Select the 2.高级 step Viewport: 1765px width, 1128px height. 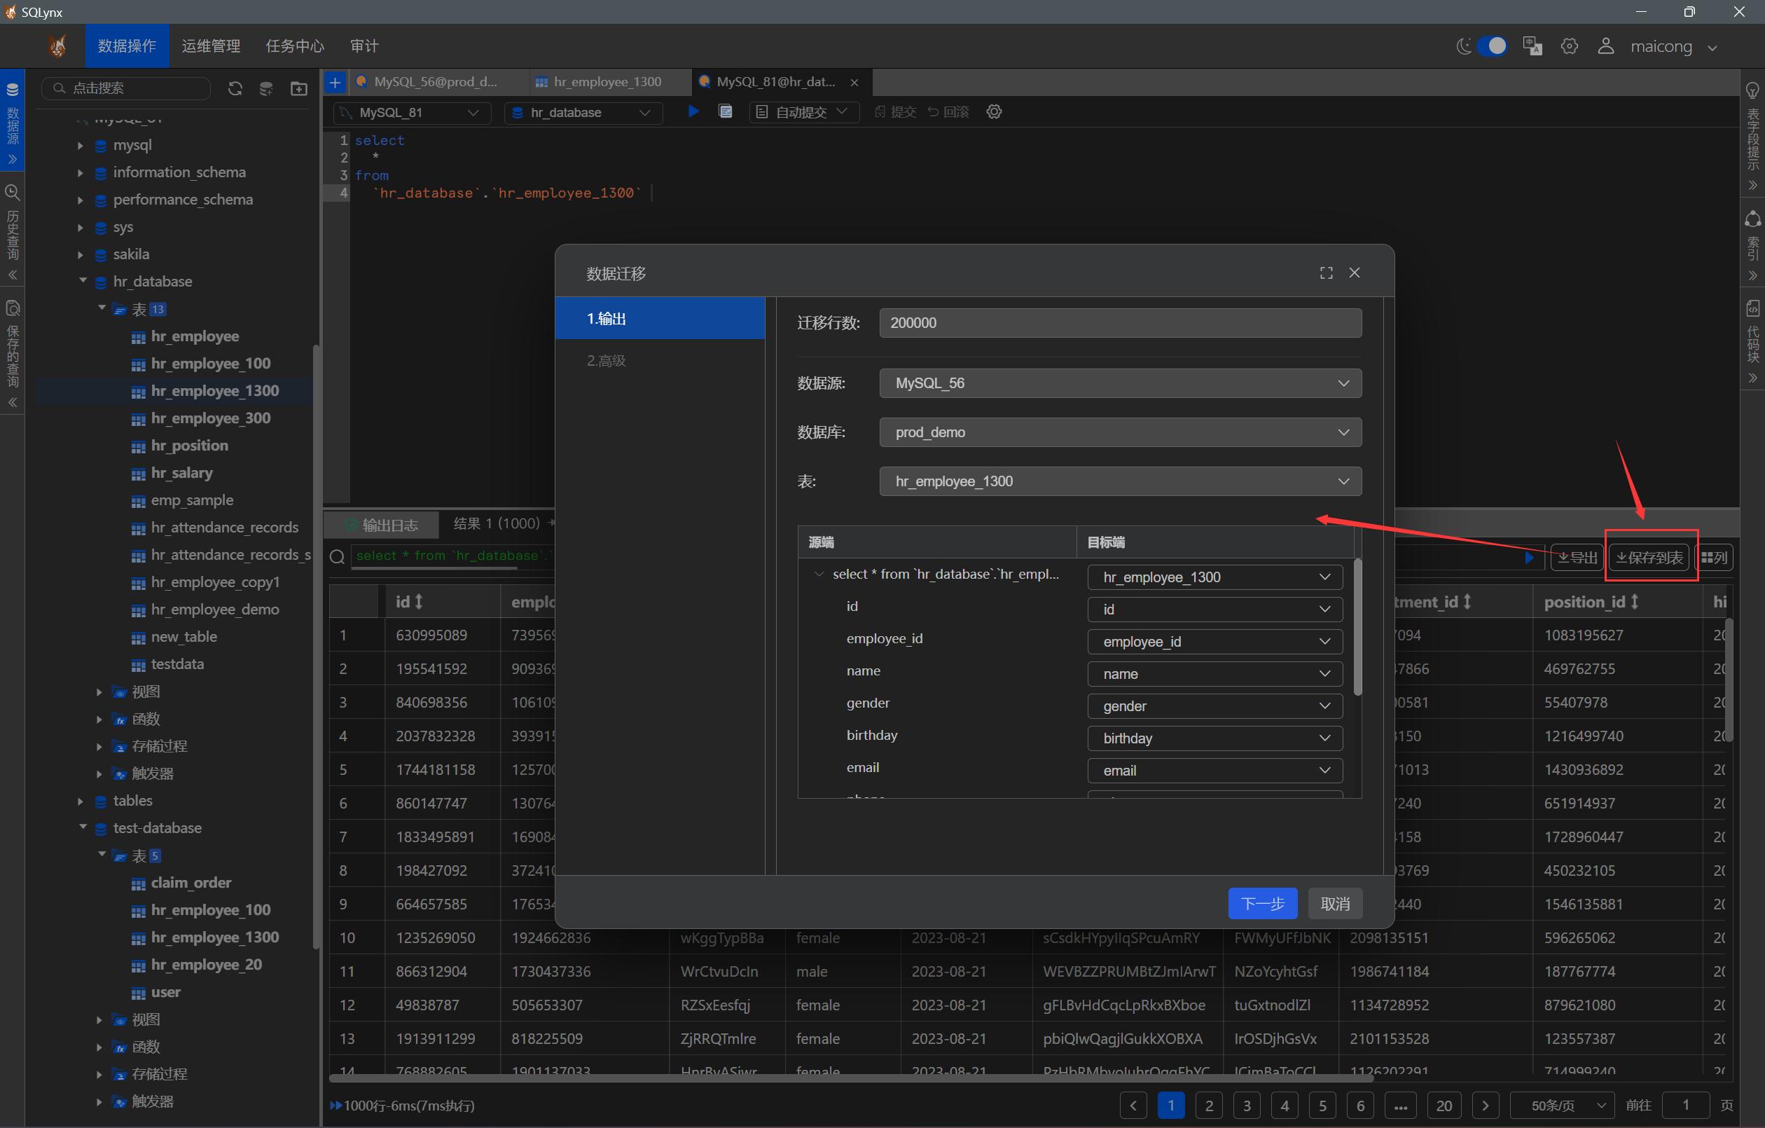click(660, 360)
